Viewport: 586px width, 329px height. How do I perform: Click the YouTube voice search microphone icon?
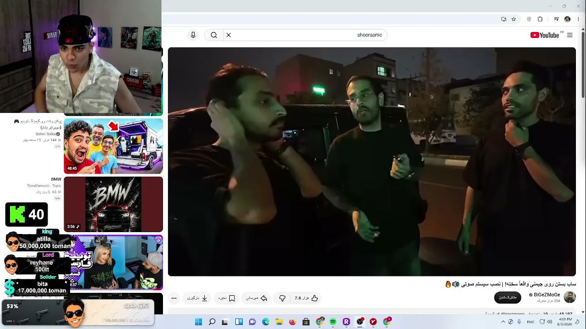[193, 35]
